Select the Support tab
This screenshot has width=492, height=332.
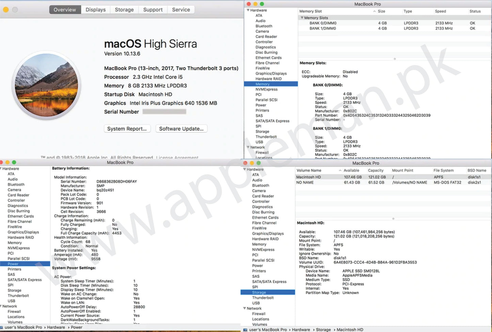[153, 10]
